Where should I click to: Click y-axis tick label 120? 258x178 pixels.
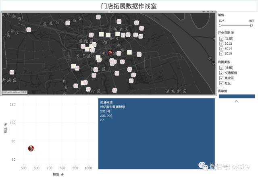[12, 104]
